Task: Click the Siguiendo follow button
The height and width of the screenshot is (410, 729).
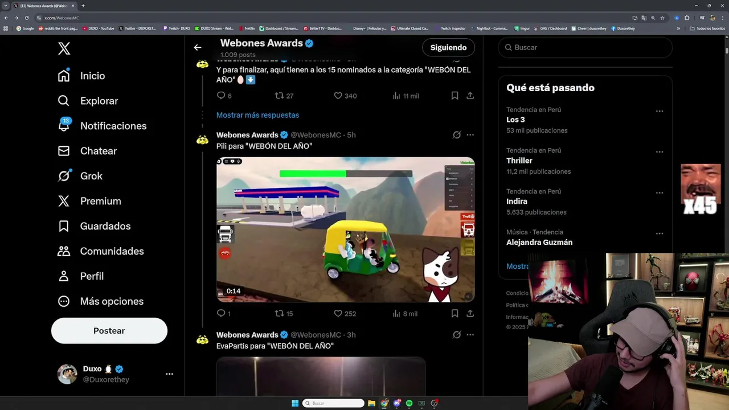Action: point(448,47)
